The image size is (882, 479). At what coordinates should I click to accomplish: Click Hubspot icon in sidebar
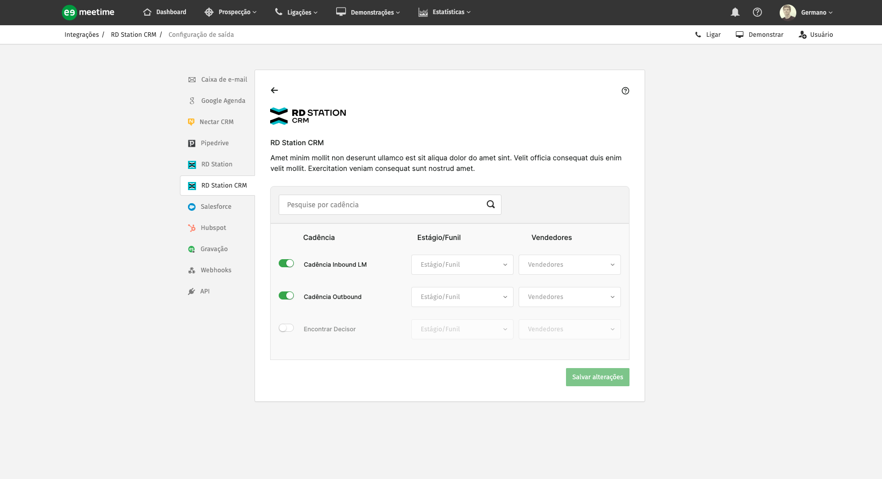192,228
